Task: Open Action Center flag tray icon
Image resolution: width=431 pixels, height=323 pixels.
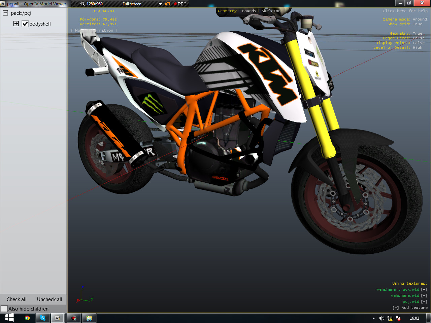Action: click(398, 318)
